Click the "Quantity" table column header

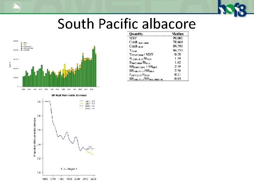tap(136, 34)
